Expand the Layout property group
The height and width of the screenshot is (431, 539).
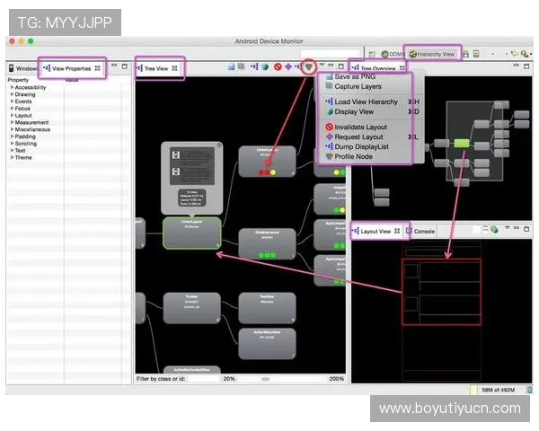click(x=12, y=115)
